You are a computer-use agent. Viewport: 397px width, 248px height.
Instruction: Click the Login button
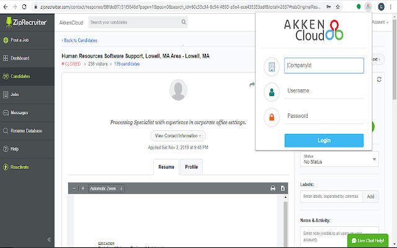tap(324, 141)
